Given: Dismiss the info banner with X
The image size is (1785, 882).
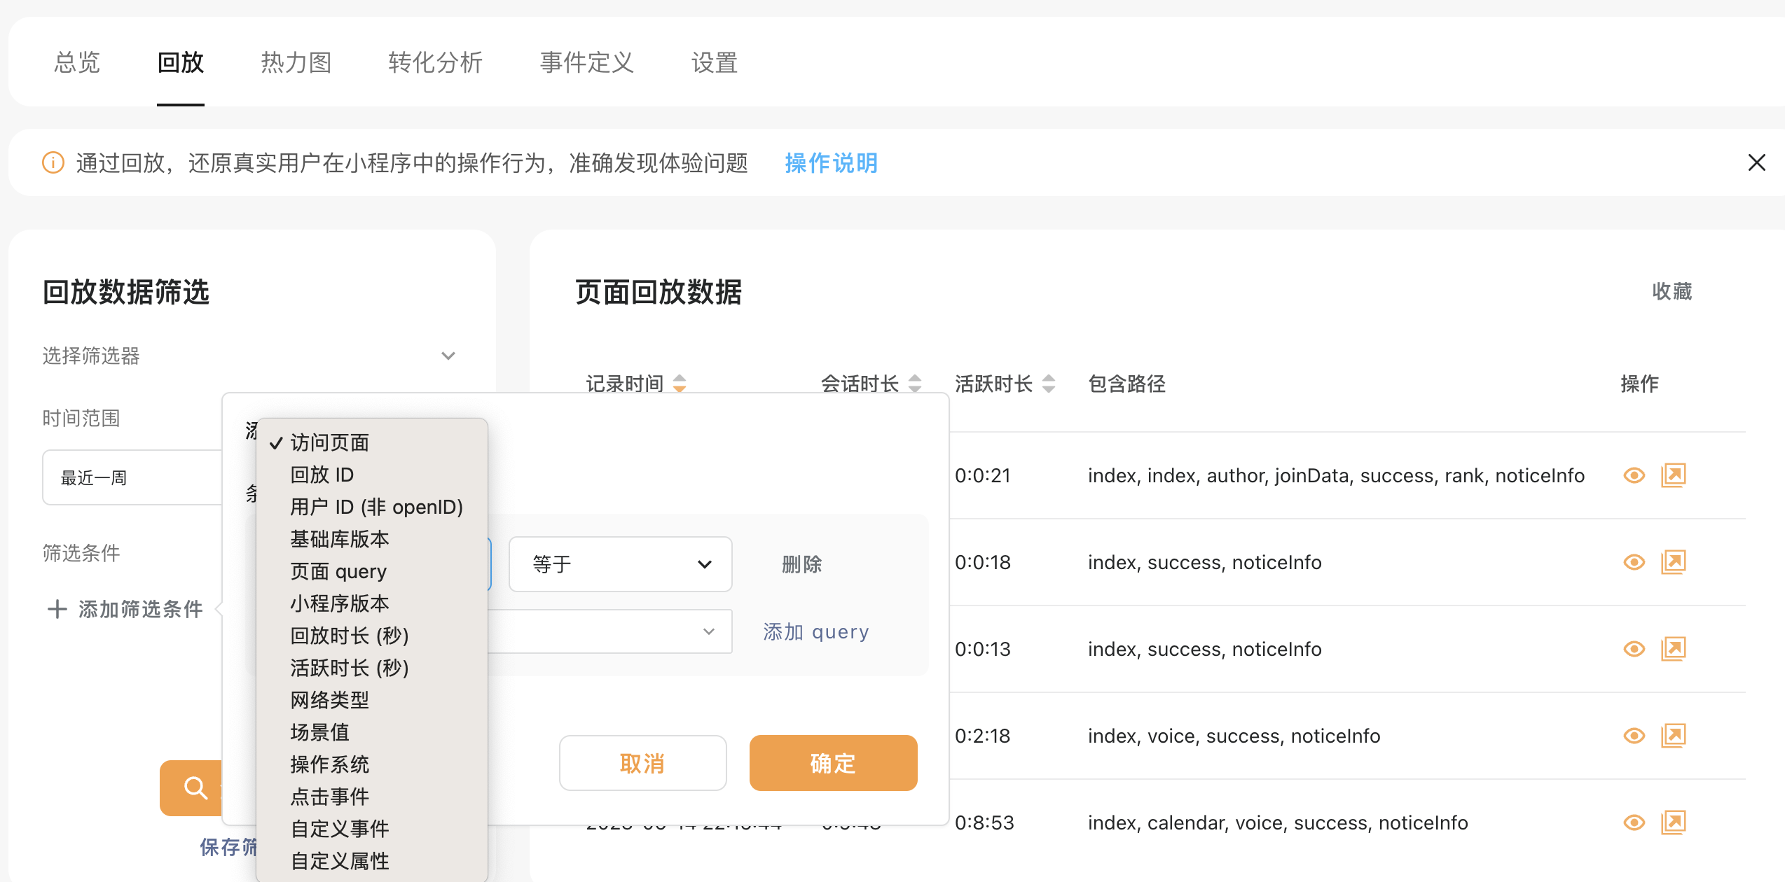Looking at the screenshot, I should [1756, 163].
